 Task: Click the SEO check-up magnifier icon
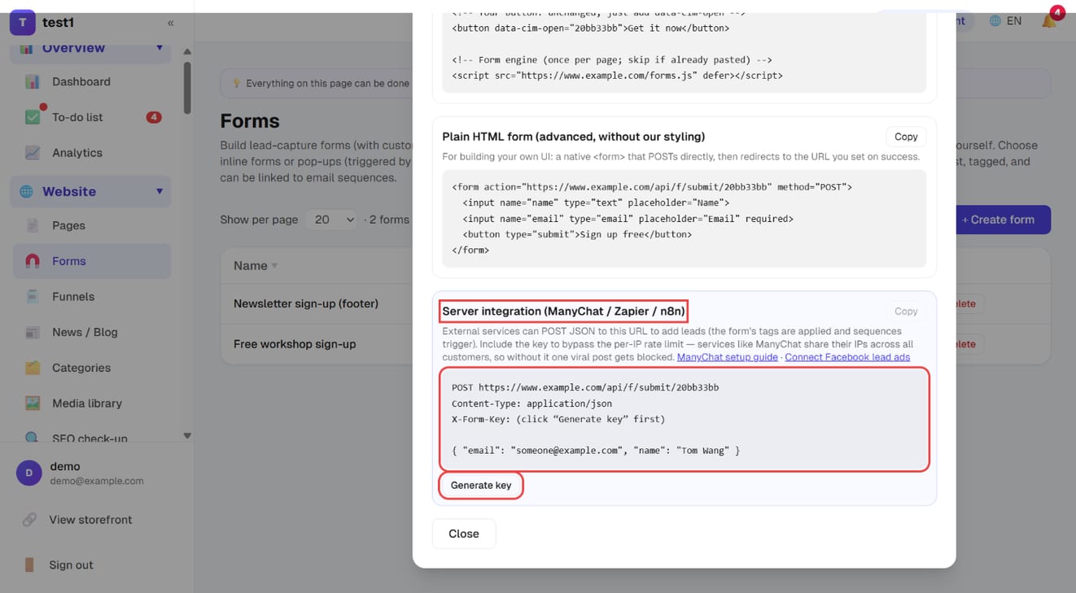[x=33, y=438]
